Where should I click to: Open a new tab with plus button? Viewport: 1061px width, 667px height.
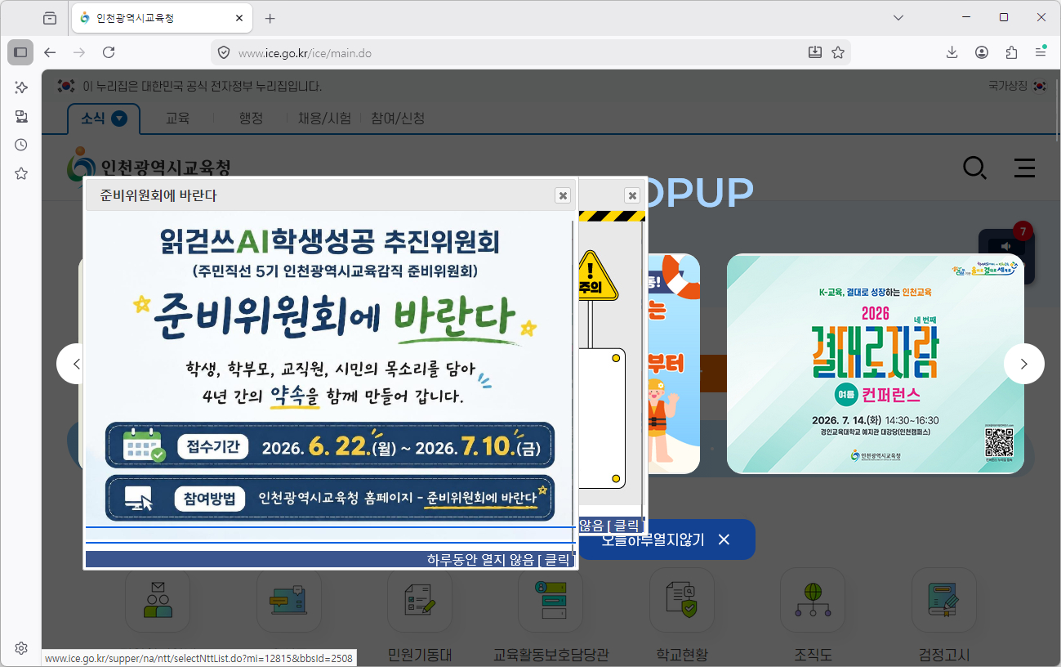point(270,18)
